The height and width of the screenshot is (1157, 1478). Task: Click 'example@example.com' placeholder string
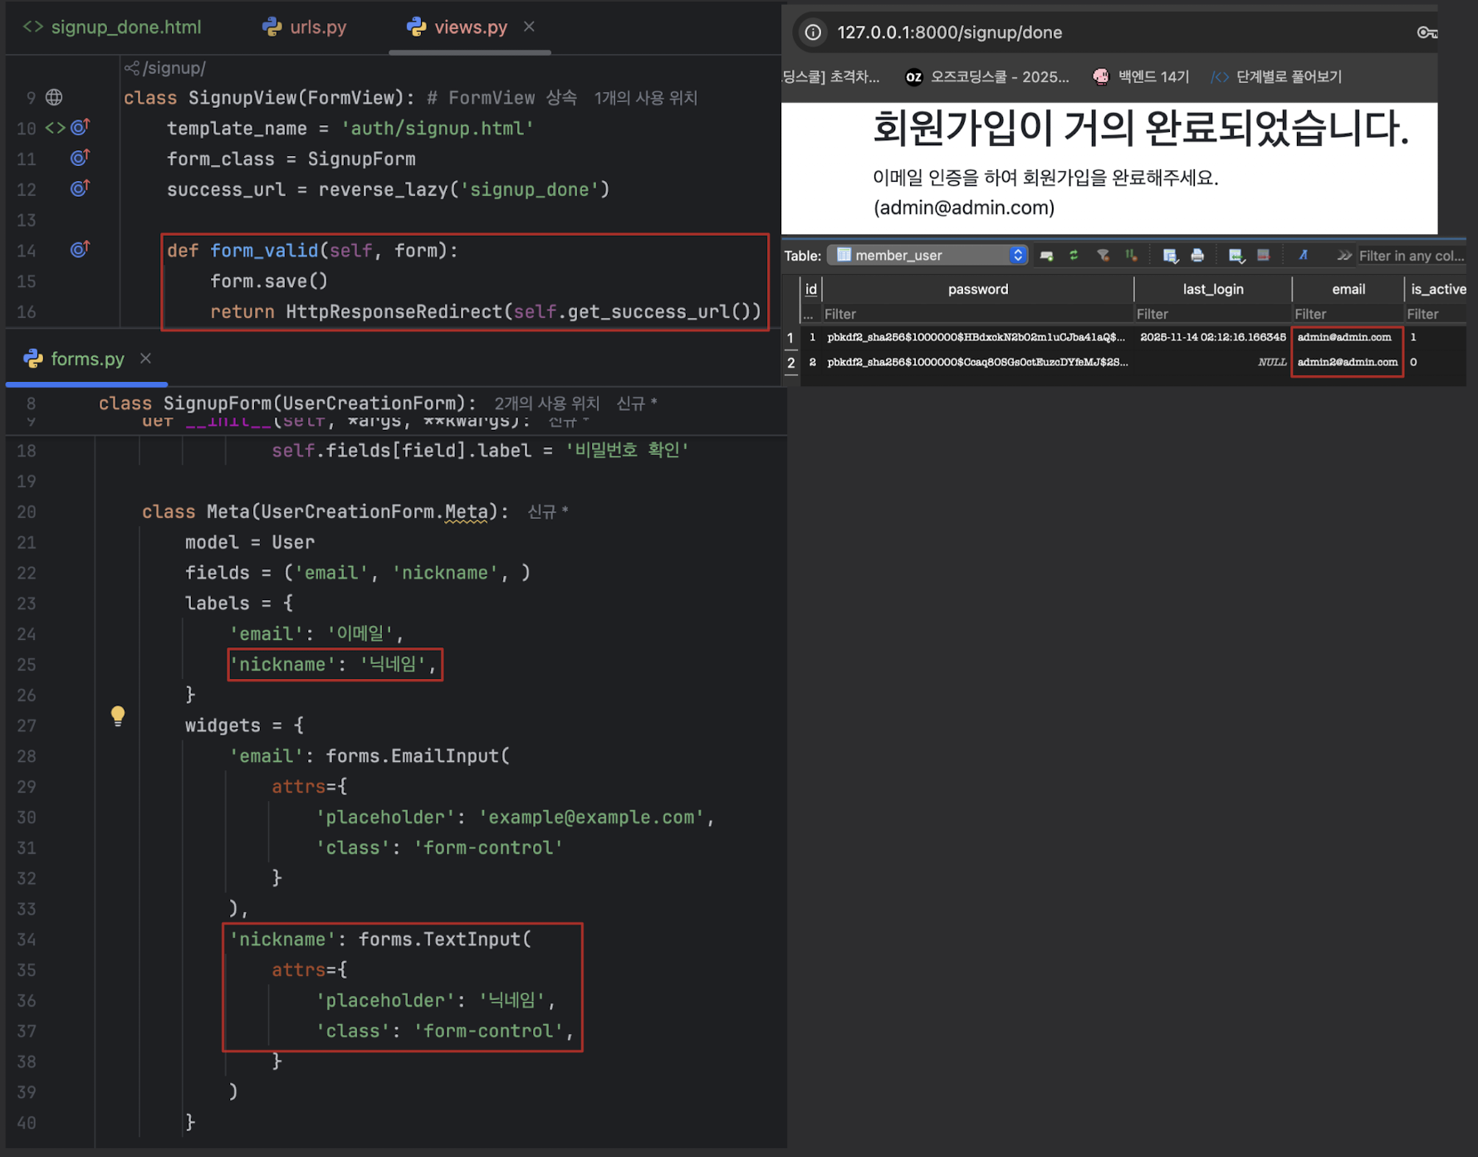pos(591,818)
